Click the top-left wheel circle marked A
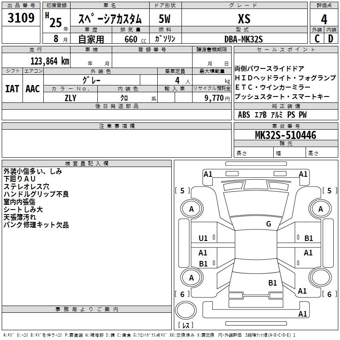The width and height of the screenshot is (340, 340). [x=192, y=209]
